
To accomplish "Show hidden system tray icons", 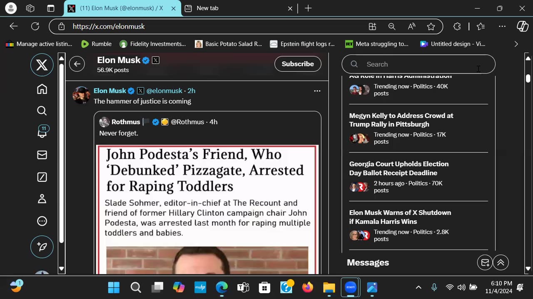I will pyautogui.click(x=418, y=287).
